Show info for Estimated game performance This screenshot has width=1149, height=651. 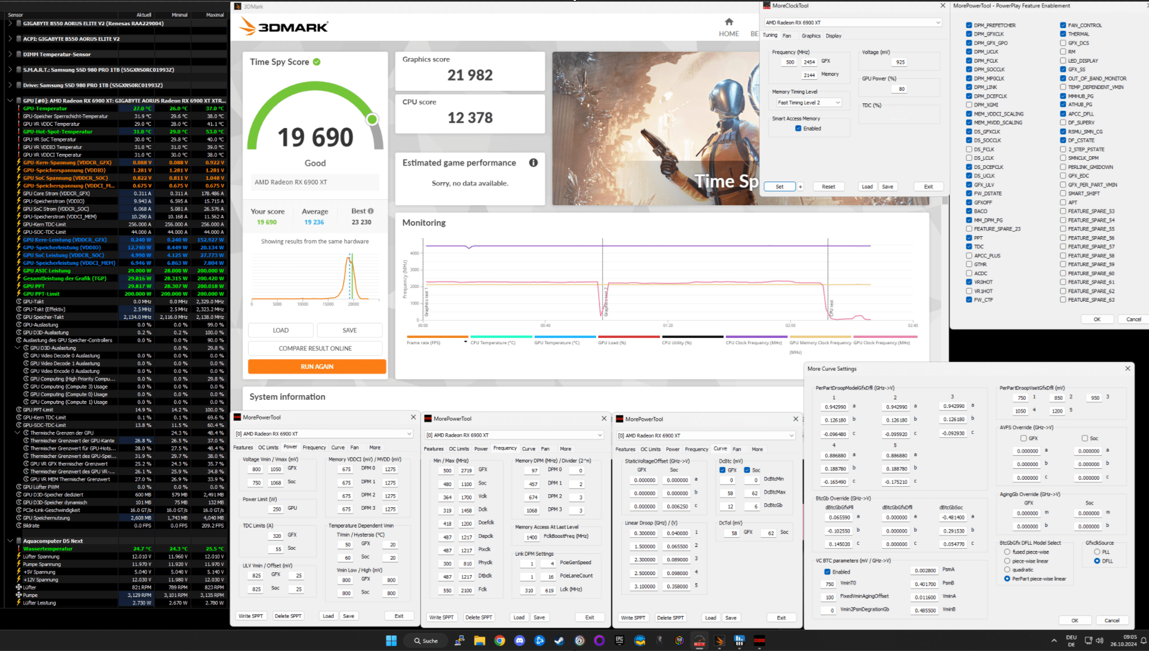point(533,163)
